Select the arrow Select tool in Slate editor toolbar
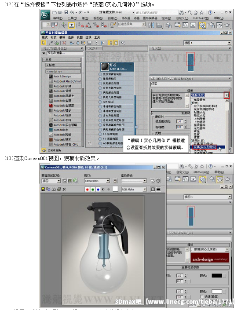The width and height of the screenshot is (252, 310). pyautogui.click(x=43, y=43)
